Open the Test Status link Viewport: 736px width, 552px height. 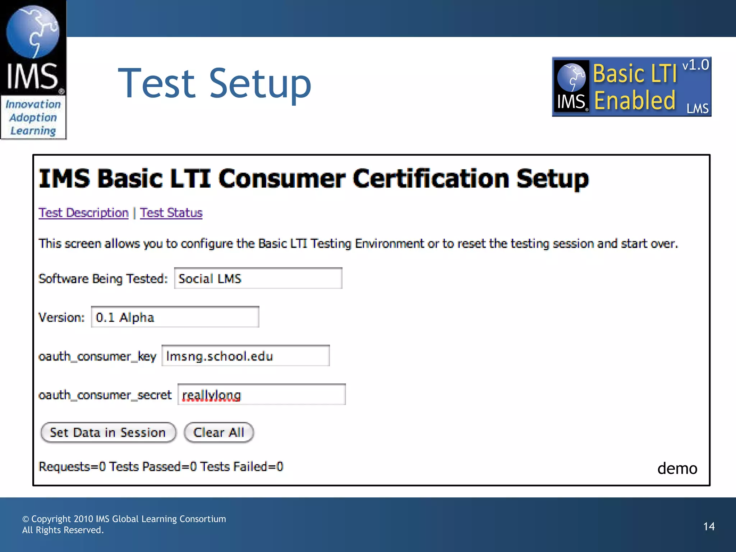coord(171,213)
